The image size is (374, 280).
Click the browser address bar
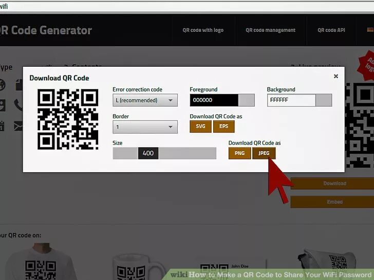[187, 7]
